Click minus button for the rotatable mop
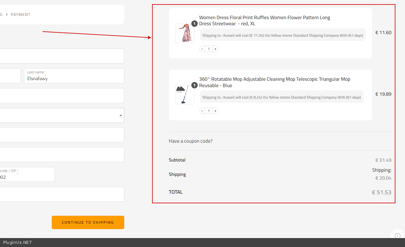 (x=202, y=111)
